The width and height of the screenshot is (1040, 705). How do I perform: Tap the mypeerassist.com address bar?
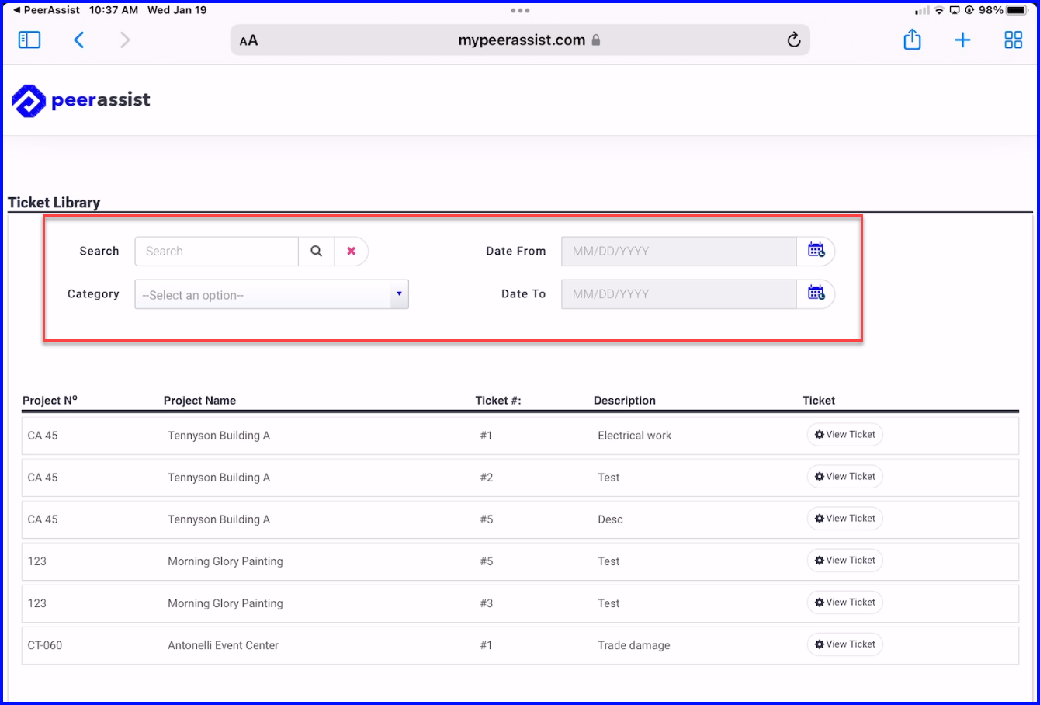point(520,40)
